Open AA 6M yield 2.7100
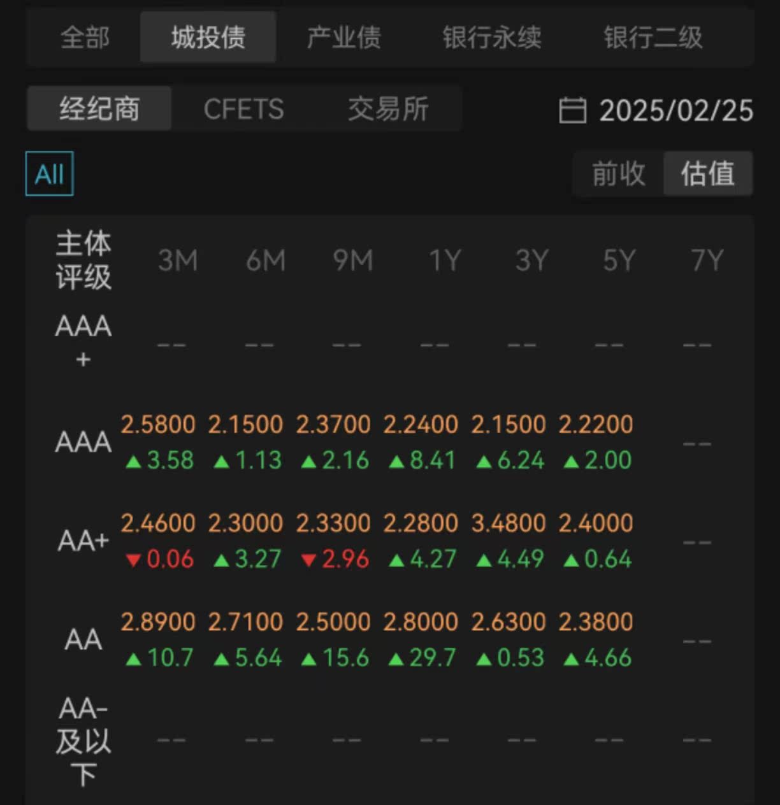Image resolution: width=780 pixels, height=805 pixels. coord(245,622)
